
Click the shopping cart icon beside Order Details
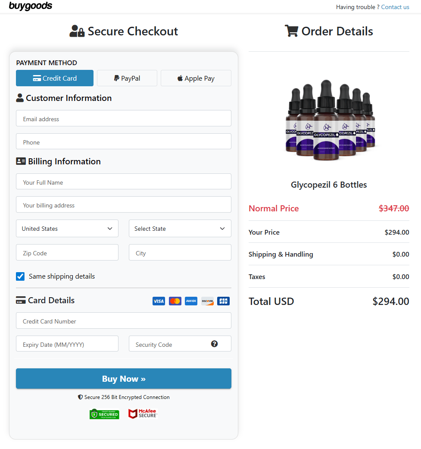[x=292, y=31]
